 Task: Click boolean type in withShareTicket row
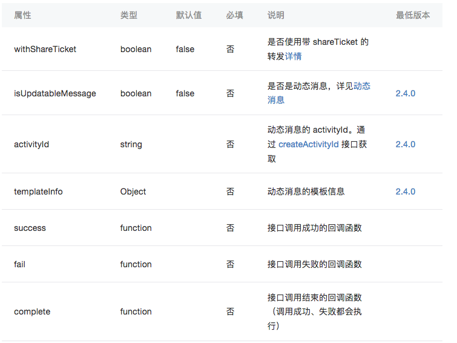(x=136, y=49)
